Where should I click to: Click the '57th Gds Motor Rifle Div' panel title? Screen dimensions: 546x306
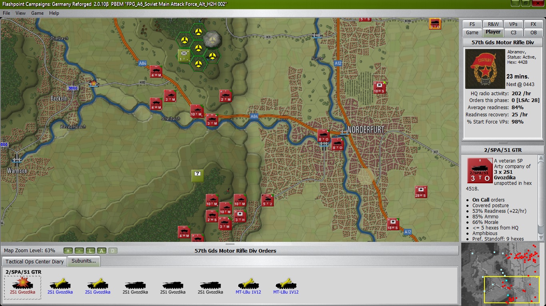tap(502, 42)
